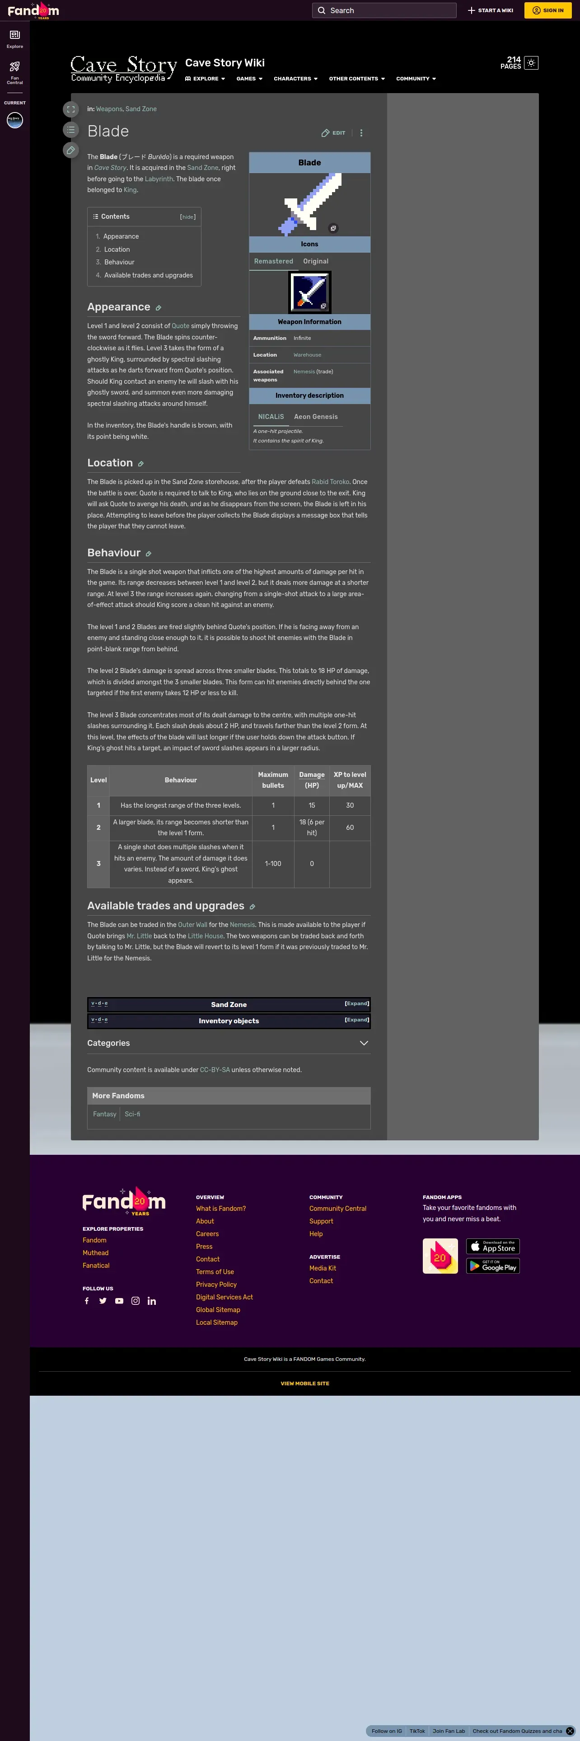Click edit pencil beside Behaviour heading
This screenshot has height=1741, width=580.
pos(149,554)
